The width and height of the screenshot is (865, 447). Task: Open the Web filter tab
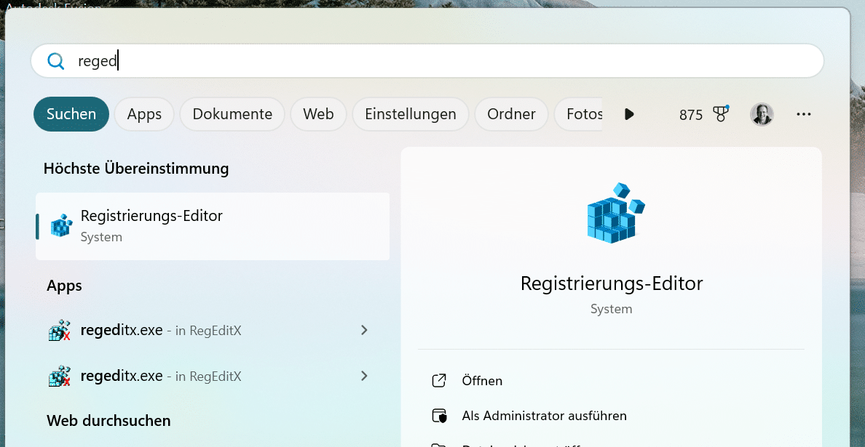click(318, 114)
